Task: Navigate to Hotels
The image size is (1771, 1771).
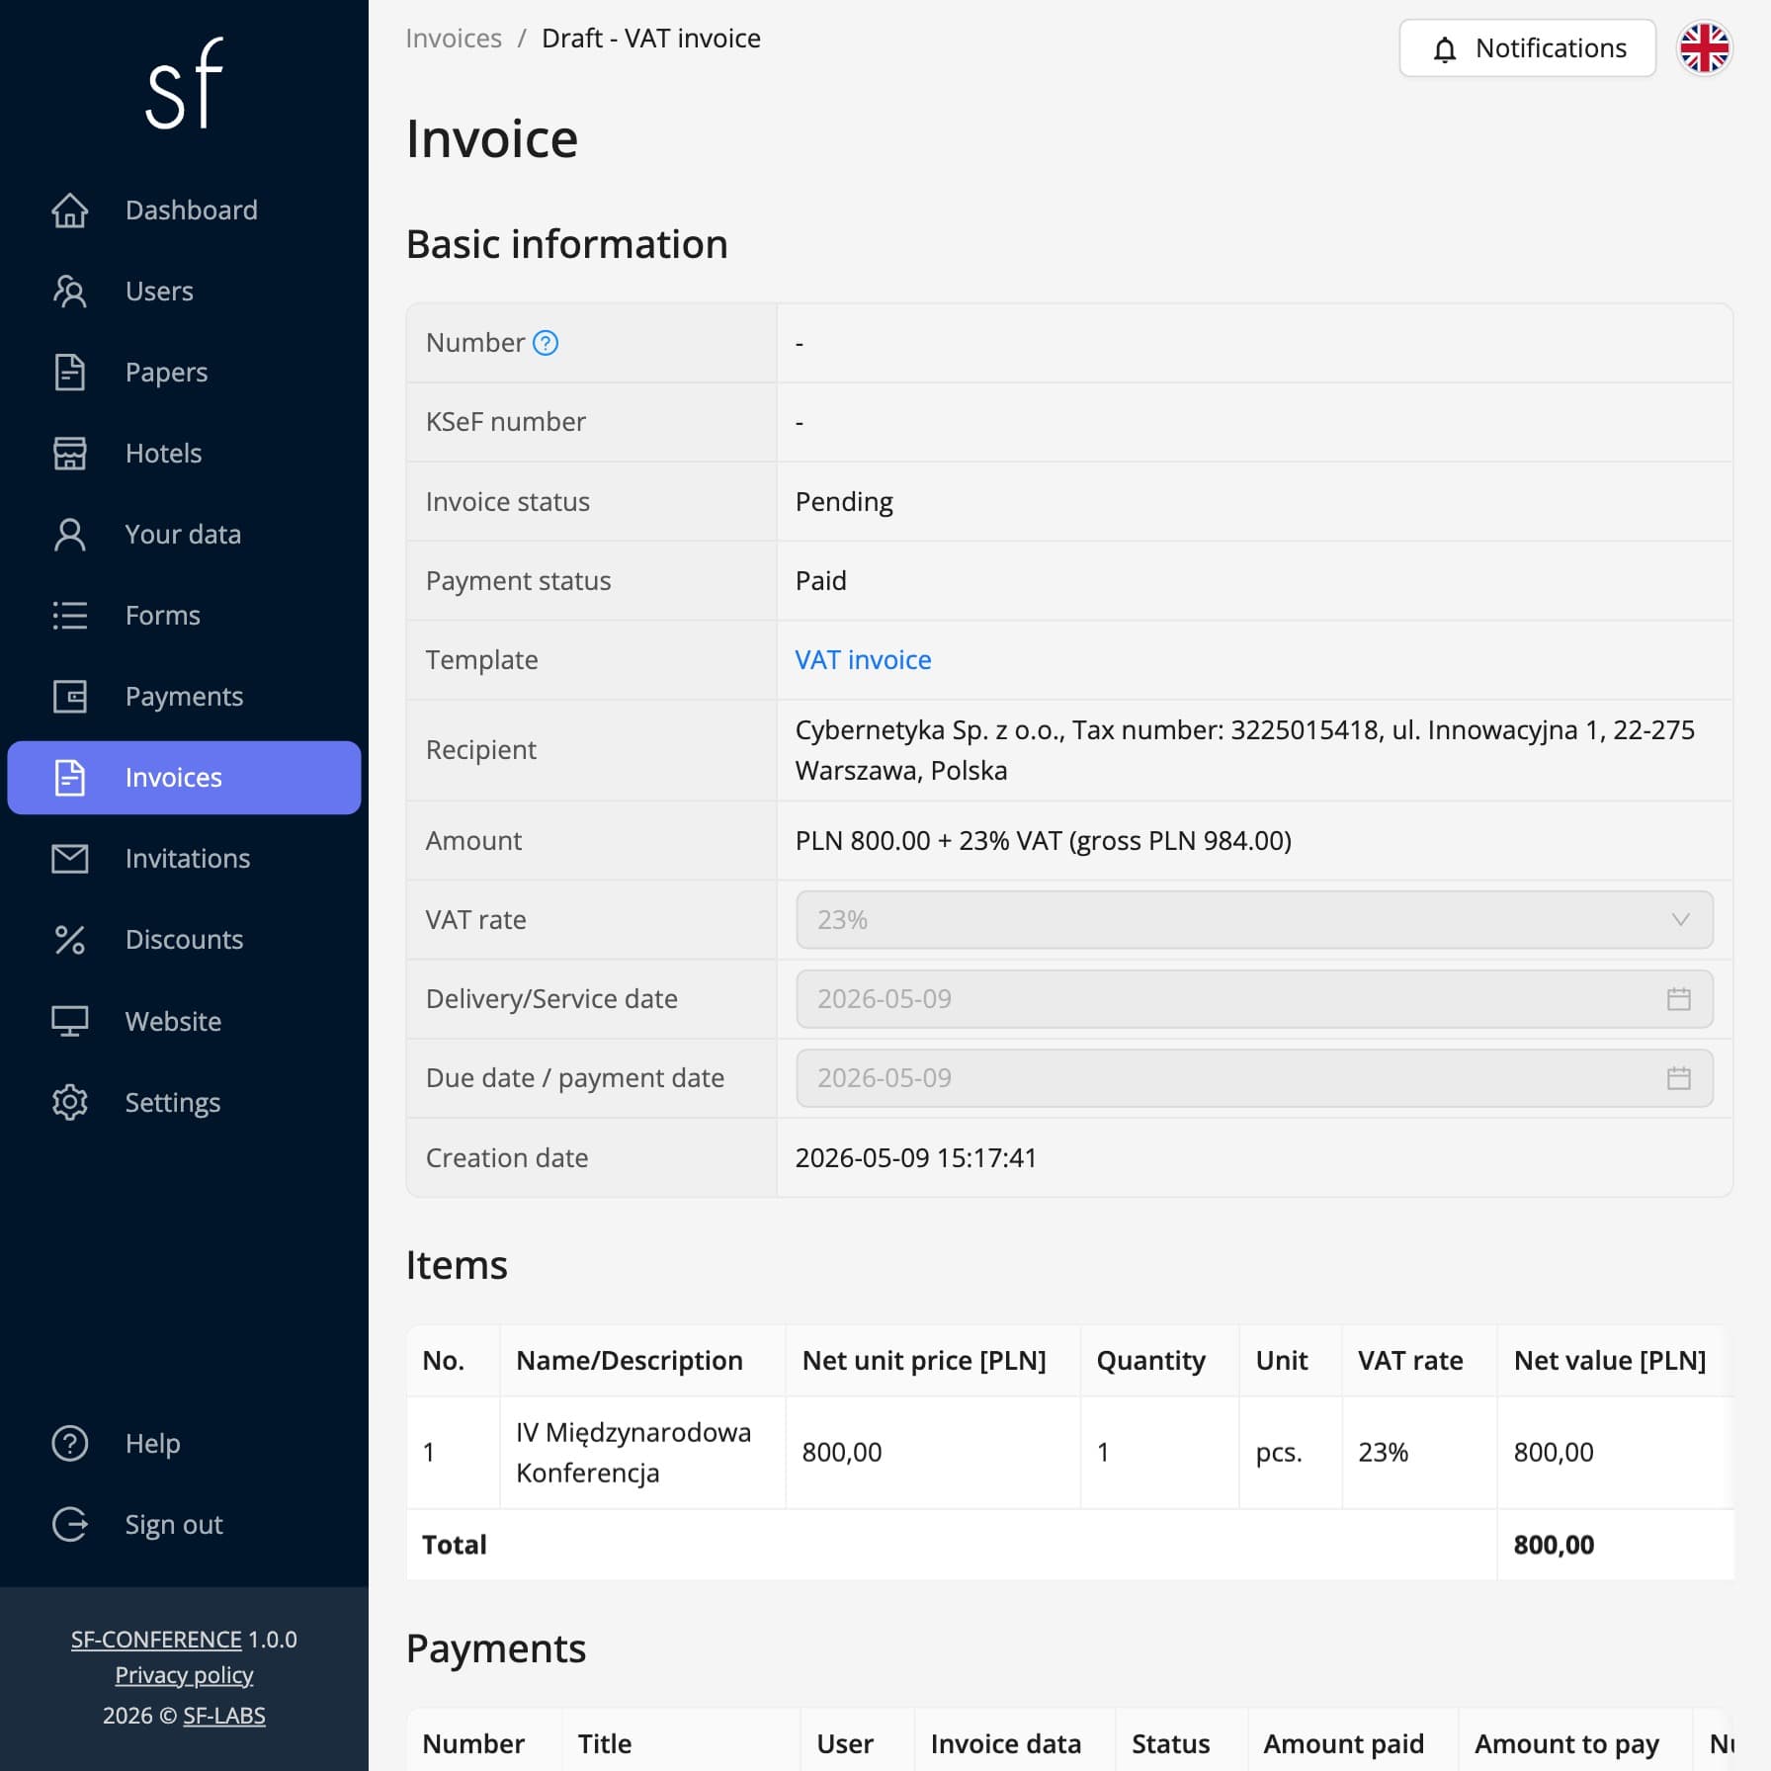Action: click(x=184, y=453)
